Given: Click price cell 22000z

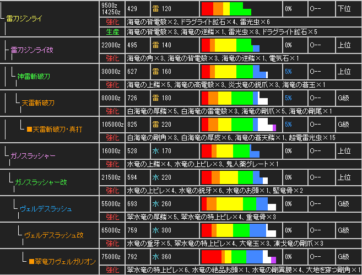Looking at the screenshot, I should (x=112, y=45).
